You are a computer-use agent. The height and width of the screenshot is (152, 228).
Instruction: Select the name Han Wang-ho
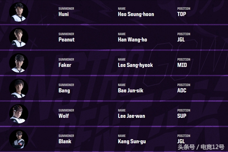click(x=132, y=40)
